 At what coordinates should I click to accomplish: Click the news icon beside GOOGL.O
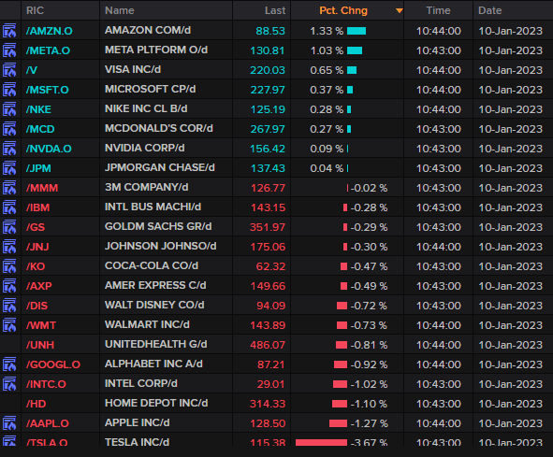(x=9, y=364)
